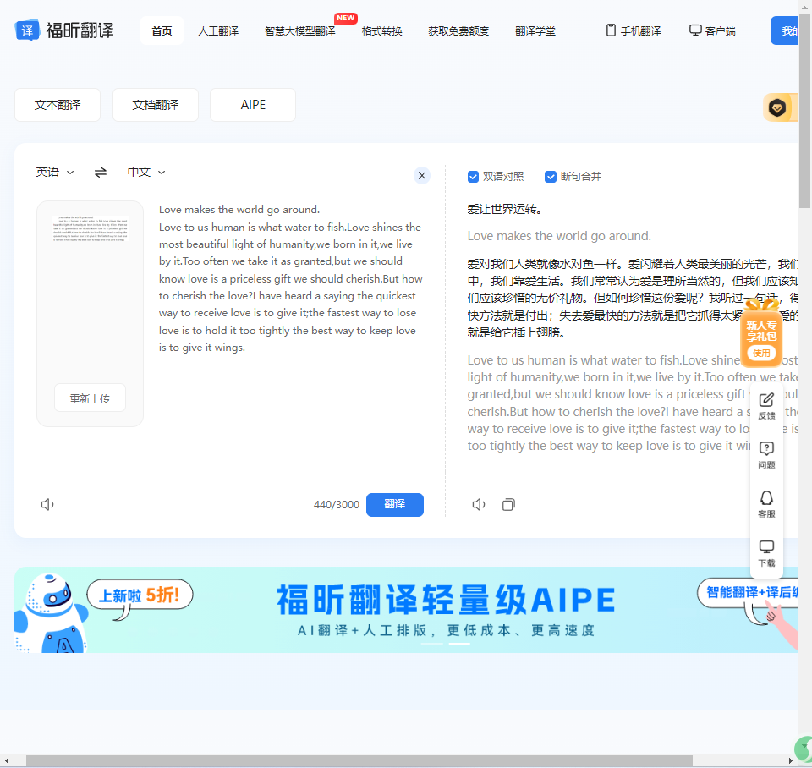Image resolution: width=812 pixels, height=768 pixels.
Task: Switch to the 文本翻译 tab
Action: [x=58, y=105]
